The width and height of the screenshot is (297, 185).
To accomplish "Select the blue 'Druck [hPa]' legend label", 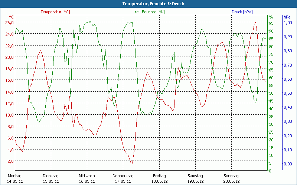I will pos(242,12).
